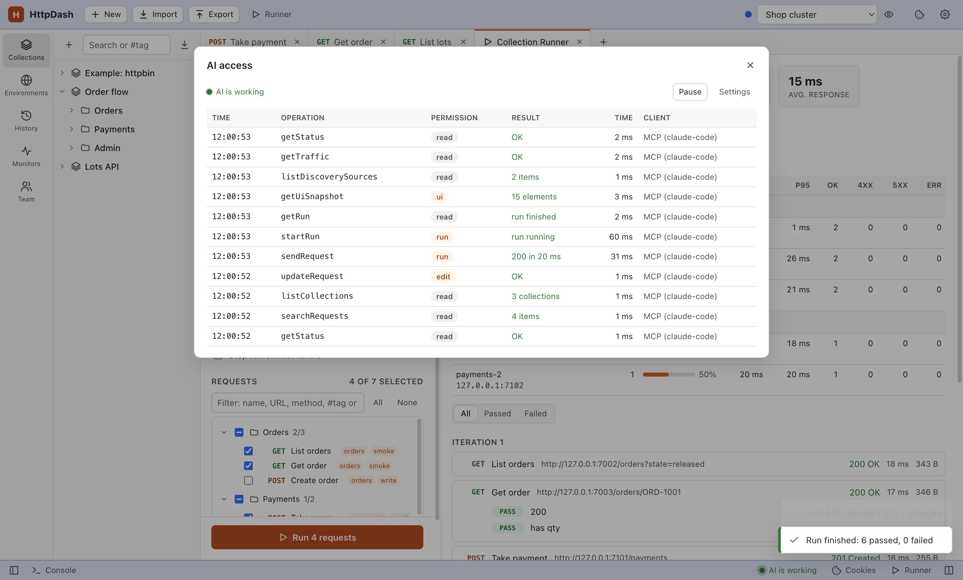
Task: Open the History sidebar panel
Action: (x=26, y=121)
